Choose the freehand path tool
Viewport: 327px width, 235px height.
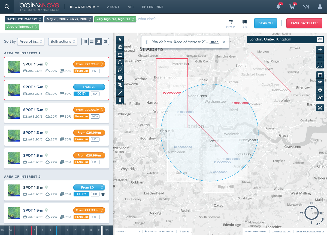(120, 85)
